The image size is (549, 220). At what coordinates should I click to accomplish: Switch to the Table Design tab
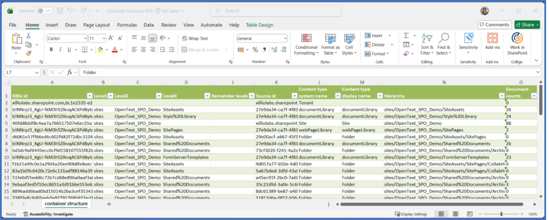point(259,25)
